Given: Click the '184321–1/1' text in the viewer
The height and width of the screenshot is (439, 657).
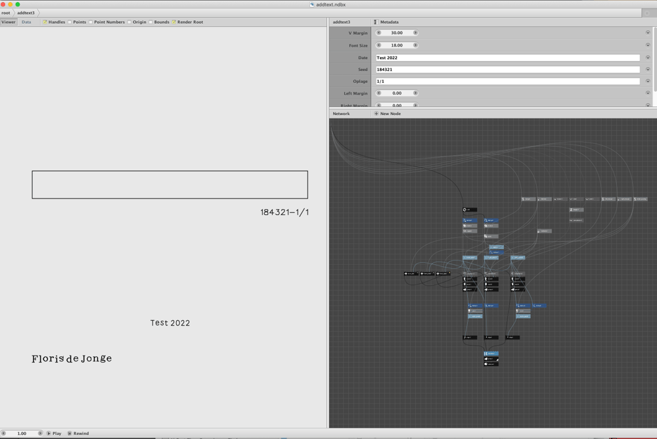Looking at the screenshot, I should [284, 212].
